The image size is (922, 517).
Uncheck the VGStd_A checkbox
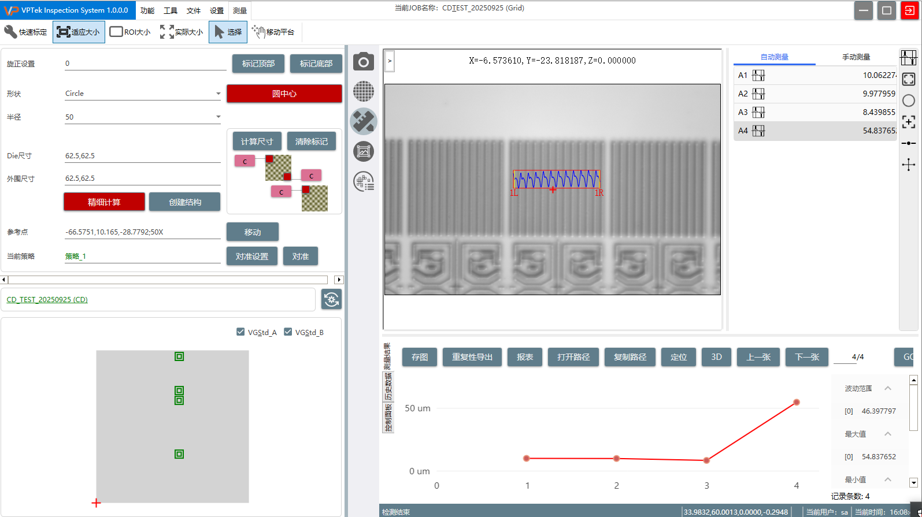click(x=240, y=332)
